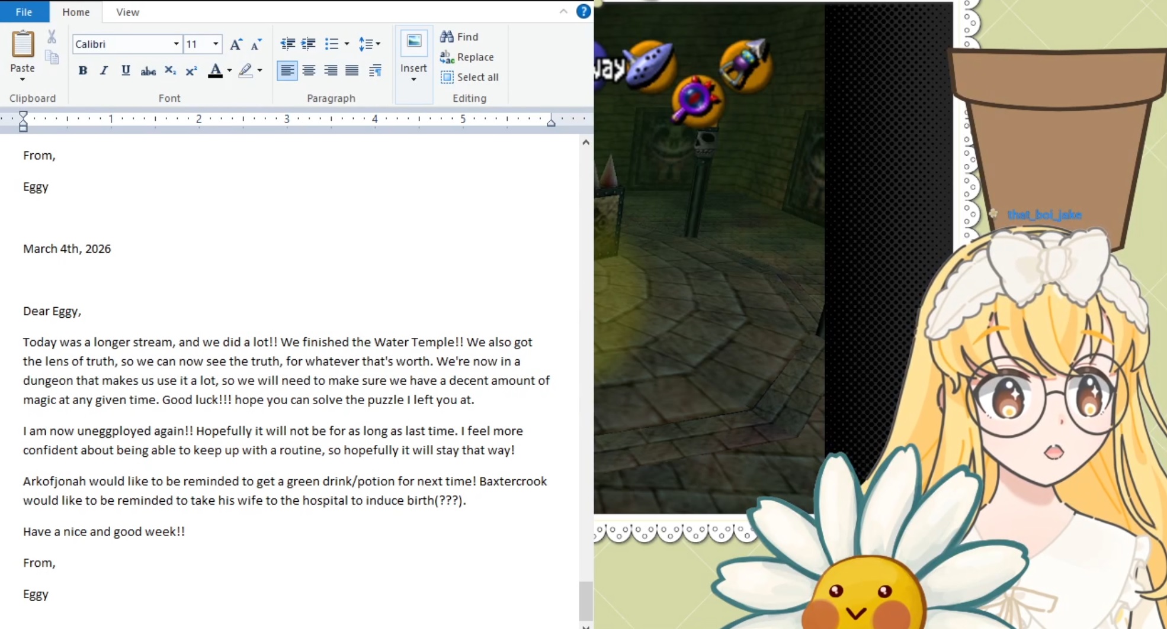
Task: Switch to the Home ribbon tab
Action: [x=76, y=12]
